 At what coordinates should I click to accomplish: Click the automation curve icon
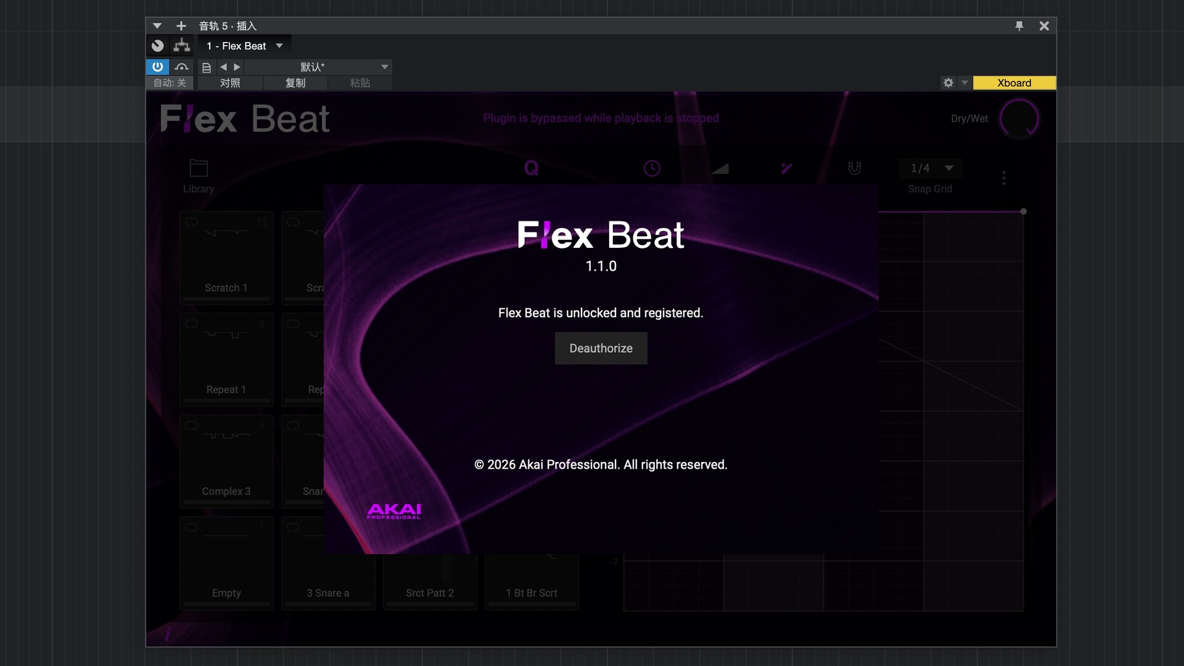181,67
